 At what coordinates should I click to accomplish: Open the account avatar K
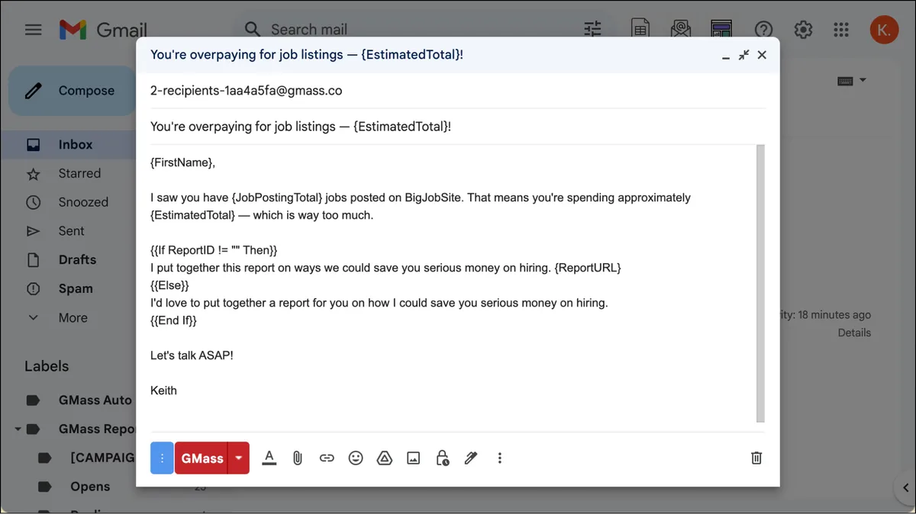[884, 30]
